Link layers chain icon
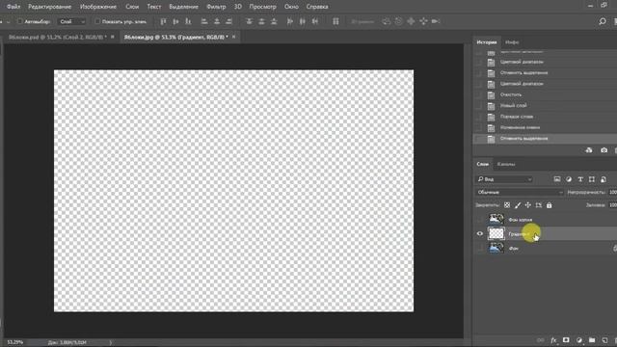617x347 pixels. click(541, 340)
